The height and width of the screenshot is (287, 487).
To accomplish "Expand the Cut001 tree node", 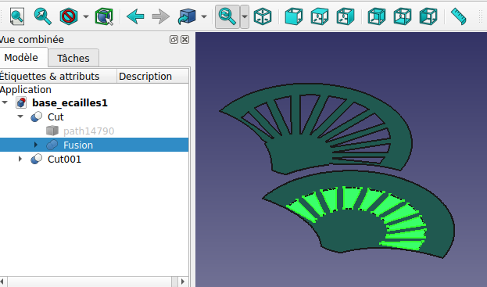I will (20, 159).
